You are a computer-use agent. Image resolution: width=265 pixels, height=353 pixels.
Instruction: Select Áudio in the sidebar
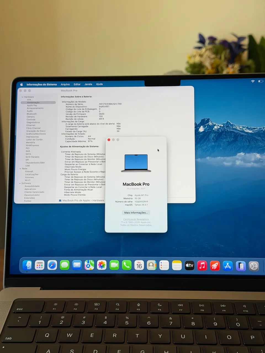(x=30, y=111)
